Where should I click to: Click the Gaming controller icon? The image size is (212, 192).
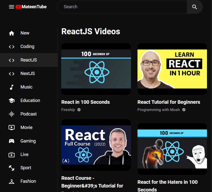(12, 141)
